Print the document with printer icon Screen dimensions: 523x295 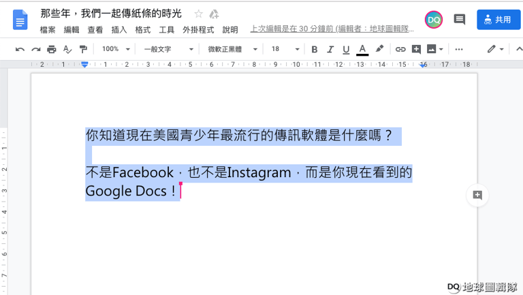tap(51, 49)
